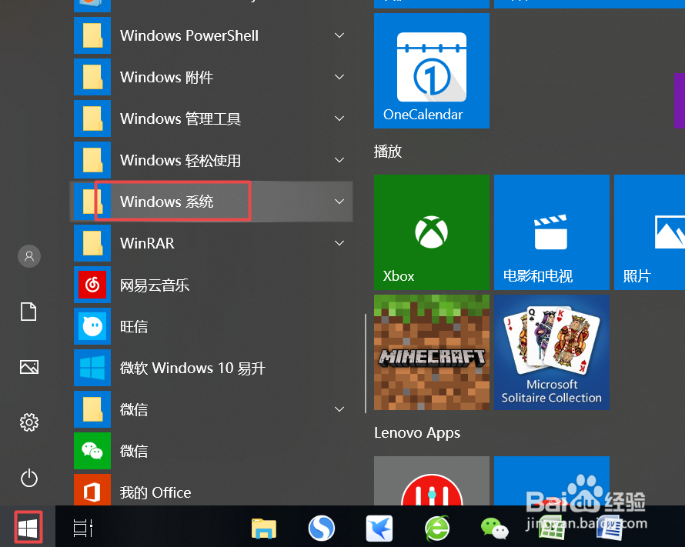Launch the Minecraft tile

431,352
